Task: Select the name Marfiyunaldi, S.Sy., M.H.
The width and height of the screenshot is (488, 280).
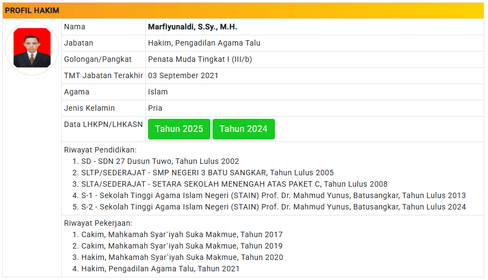Action: (192, 27)
